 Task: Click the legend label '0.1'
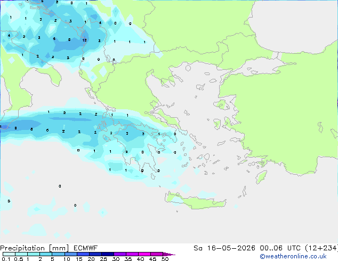tap(6, 259)
